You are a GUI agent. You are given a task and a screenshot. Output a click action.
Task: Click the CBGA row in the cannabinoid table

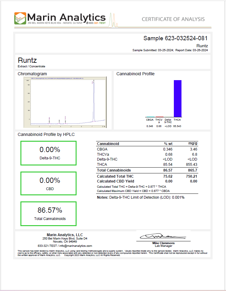[147, 149]
